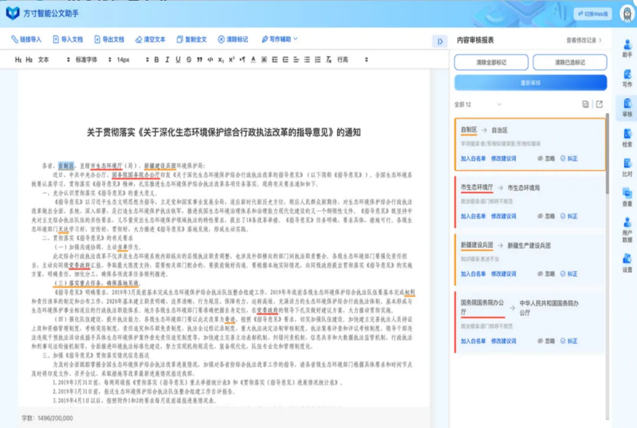Apply subscript formatting
Image resolution: width=637 pixels, height=428 pixels.
click(221, 60)
